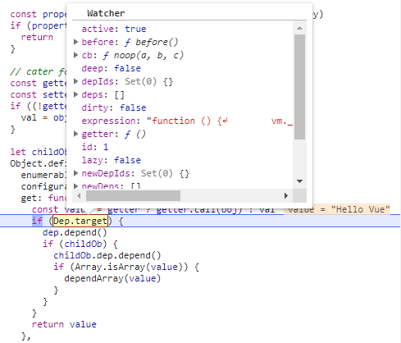Click the dependArray(value) call
The width and height of the screenshot is (401, 343).
click(x=112, y=278)
